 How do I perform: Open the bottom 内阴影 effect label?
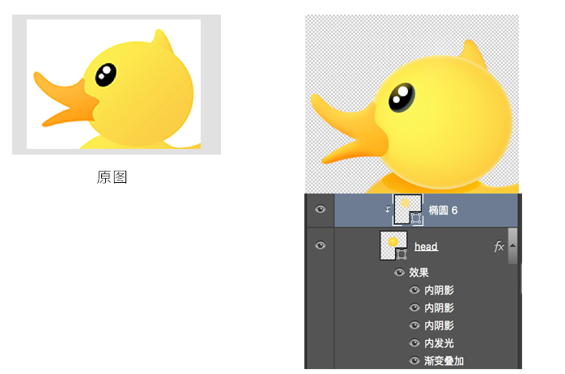tap(439, 325)
